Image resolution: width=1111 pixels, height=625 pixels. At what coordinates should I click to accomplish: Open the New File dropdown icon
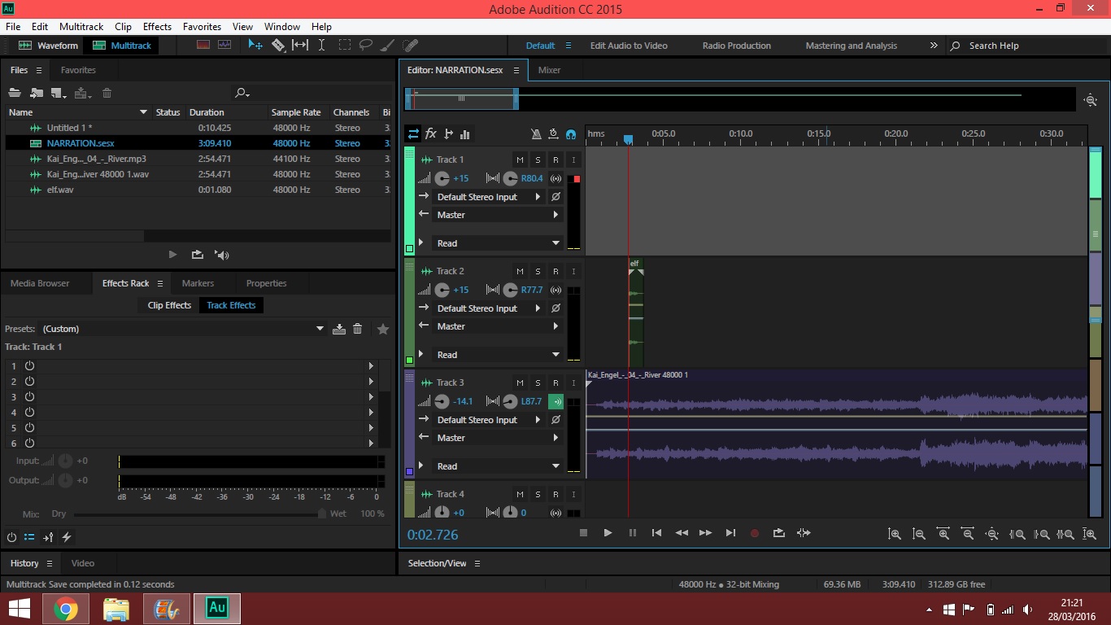[59, 94]
